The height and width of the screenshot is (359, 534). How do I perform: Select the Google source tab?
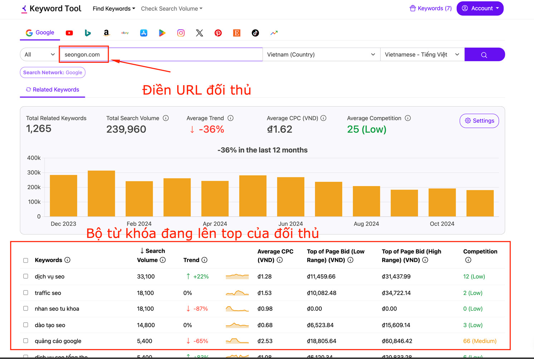tap(40, 33)
